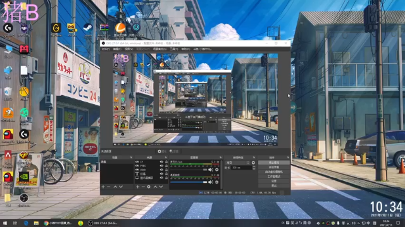Switch to the Chrome window on taskbar

(x=58, y=223)
